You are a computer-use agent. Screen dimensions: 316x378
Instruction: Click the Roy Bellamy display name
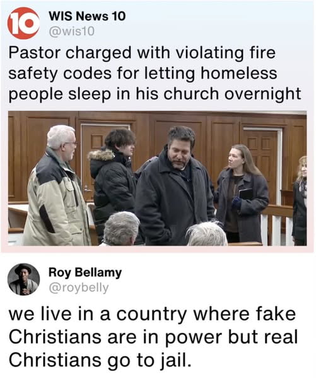85,273
